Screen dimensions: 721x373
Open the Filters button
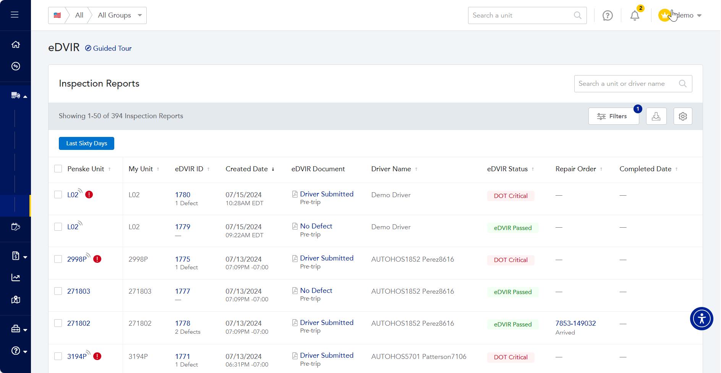click(x=613, y=116)
